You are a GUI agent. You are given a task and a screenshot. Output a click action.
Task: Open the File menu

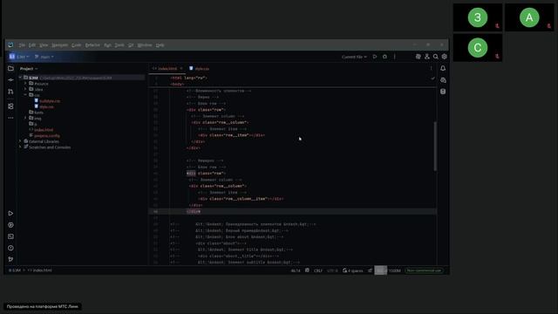coord(22,45)
